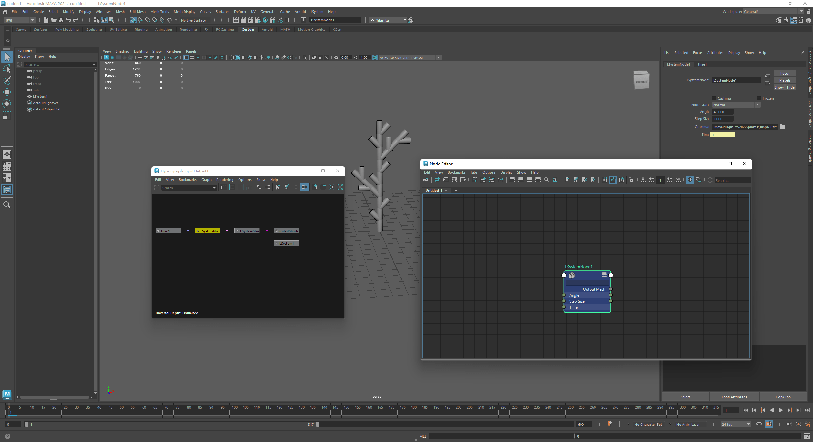The width and height of the screenshot is (813, 442).
Task: Select the Move tool in the toolbox
Action: [7, 92]
